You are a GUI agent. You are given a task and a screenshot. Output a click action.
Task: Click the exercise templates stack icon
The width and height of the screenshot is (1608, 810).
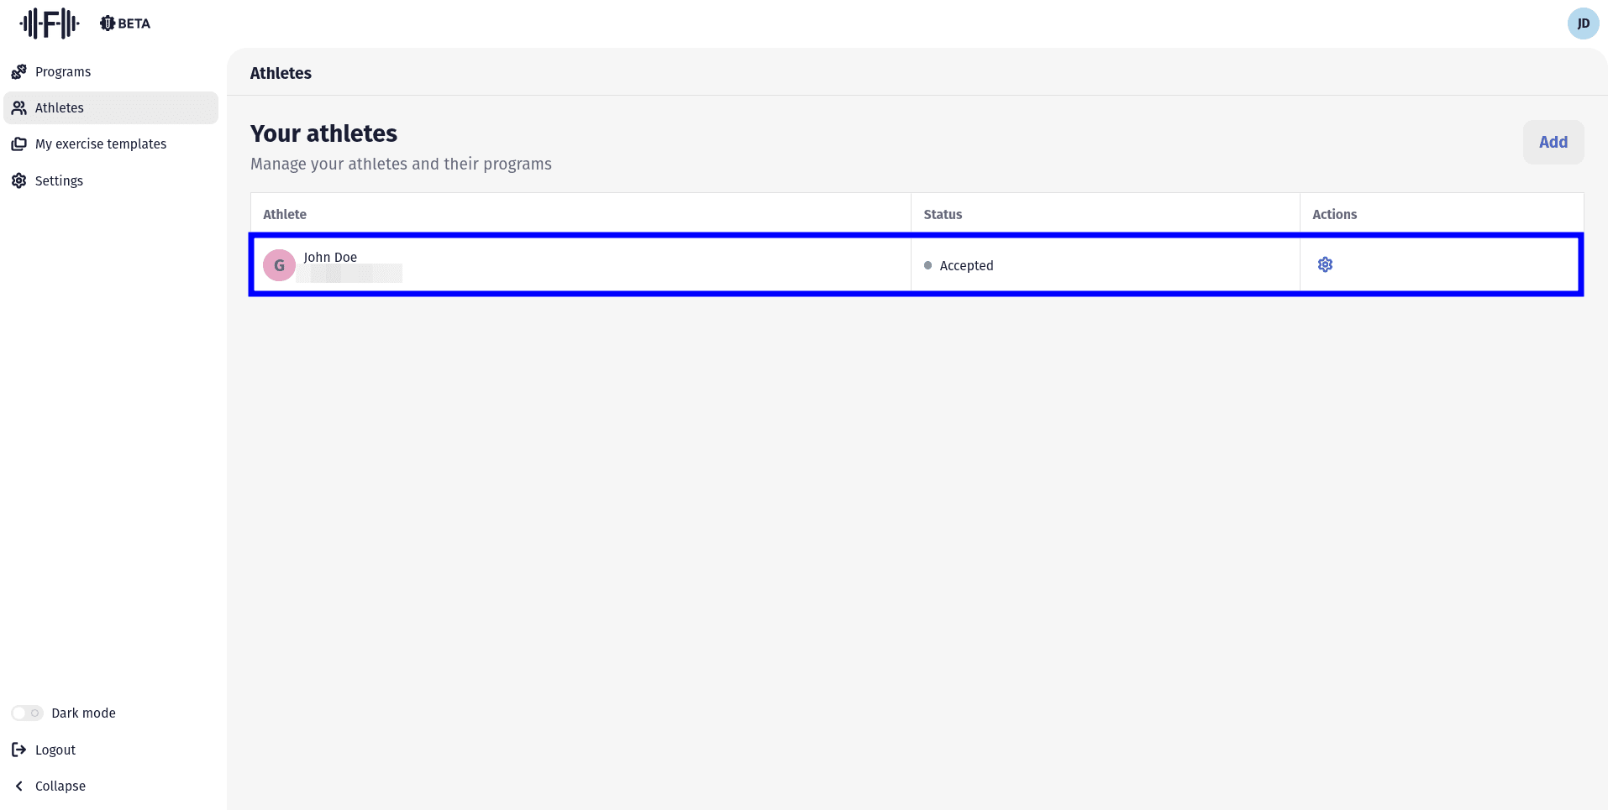[18, 144]
